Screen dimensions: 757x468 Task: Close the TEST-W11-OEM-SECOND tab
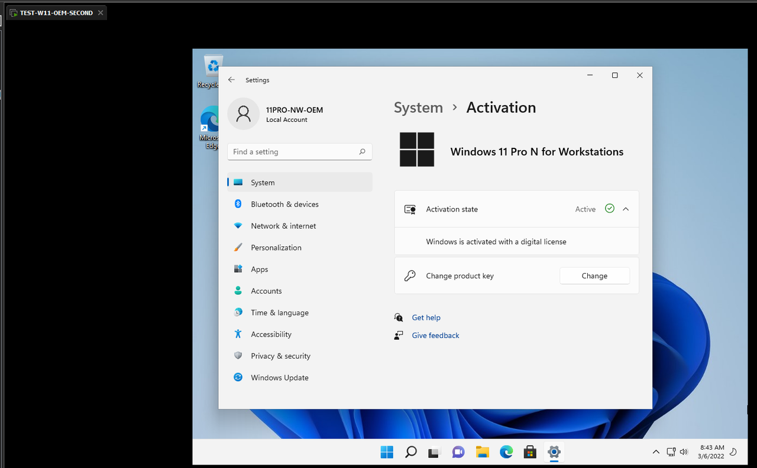[101, 12]
